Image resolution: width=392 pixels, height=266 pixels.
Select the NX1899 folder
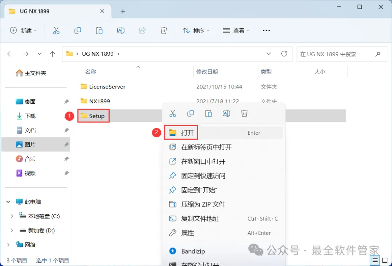point(95,101)
